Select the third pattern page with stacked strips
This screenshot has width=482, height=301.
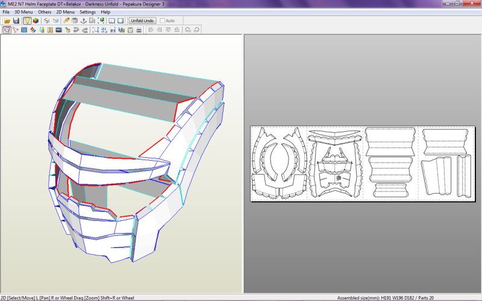click(x=390, y=163)
